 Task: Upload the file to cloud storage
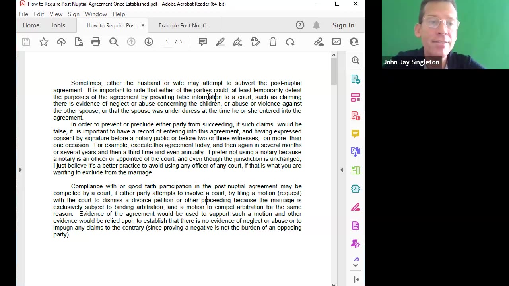61,42
